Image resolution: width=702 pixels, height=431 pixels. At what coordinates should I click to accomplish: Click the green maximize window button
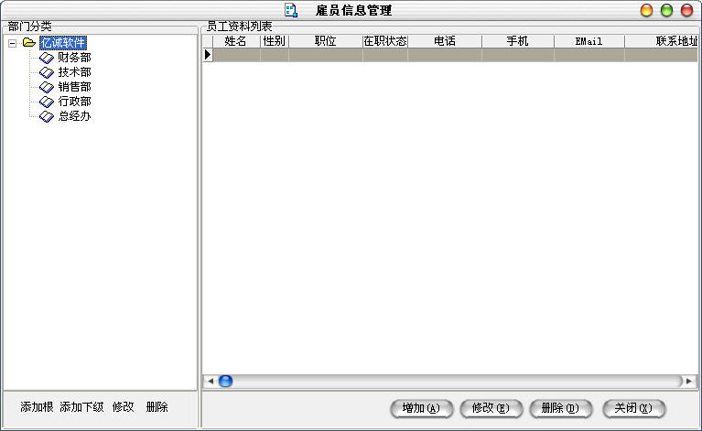(x=666, y=10)
